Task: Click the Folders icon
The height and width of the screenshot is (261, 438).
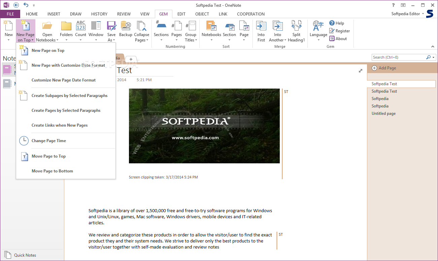Action: (66, 26)
